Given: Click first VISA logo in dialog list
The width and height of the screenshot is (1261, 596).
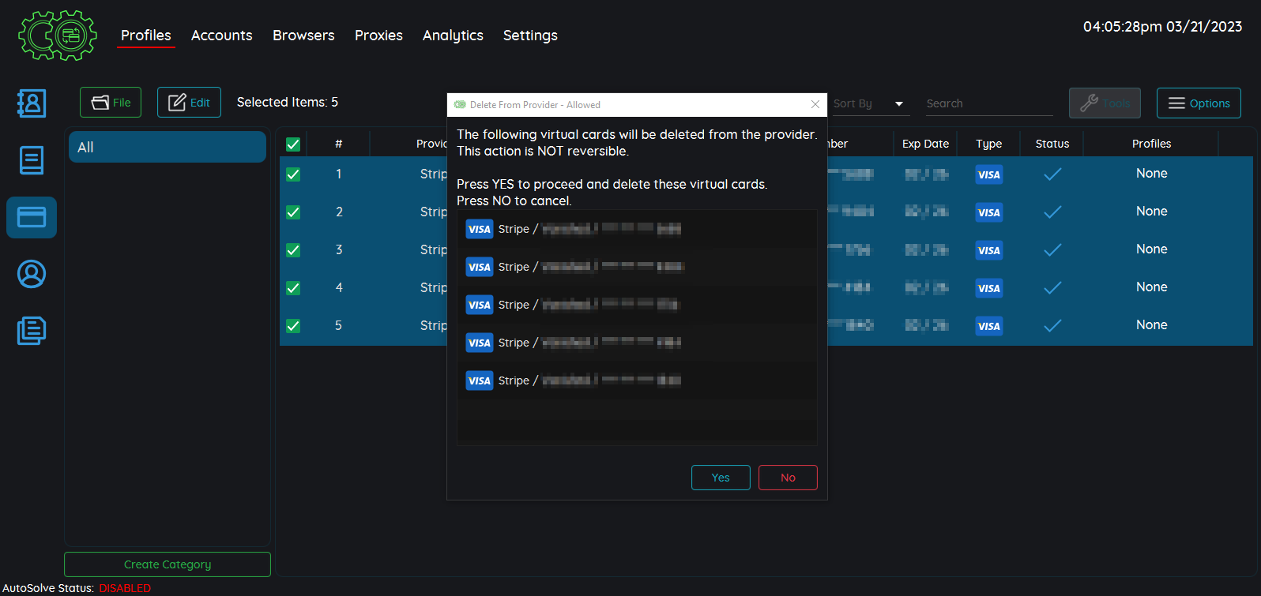Looking at the screenshot, I should tap(480, 229).
